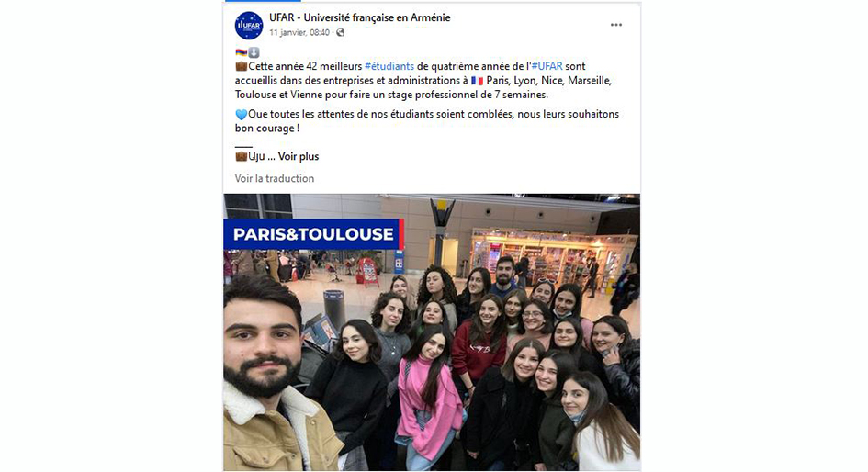Screen dimensions: 868x472
Task: Open the UFAR - Université française en Arménie page name
Action: click(x=360, y=17)
